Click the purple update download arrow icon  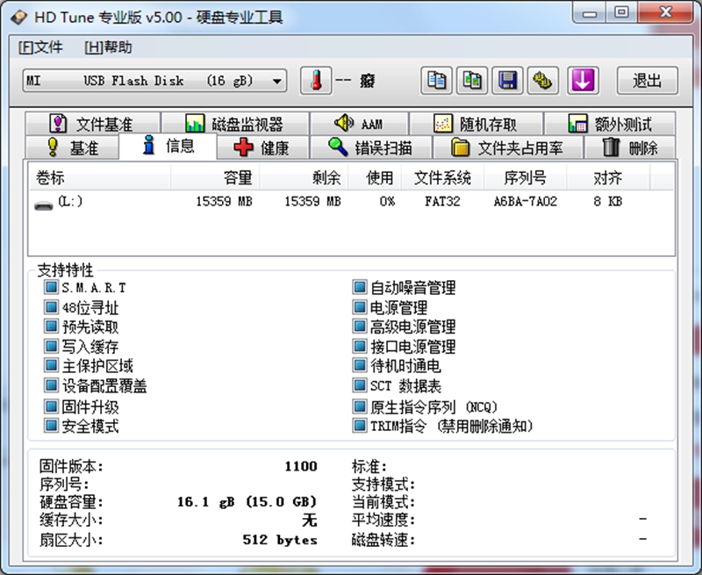[583, 80]
